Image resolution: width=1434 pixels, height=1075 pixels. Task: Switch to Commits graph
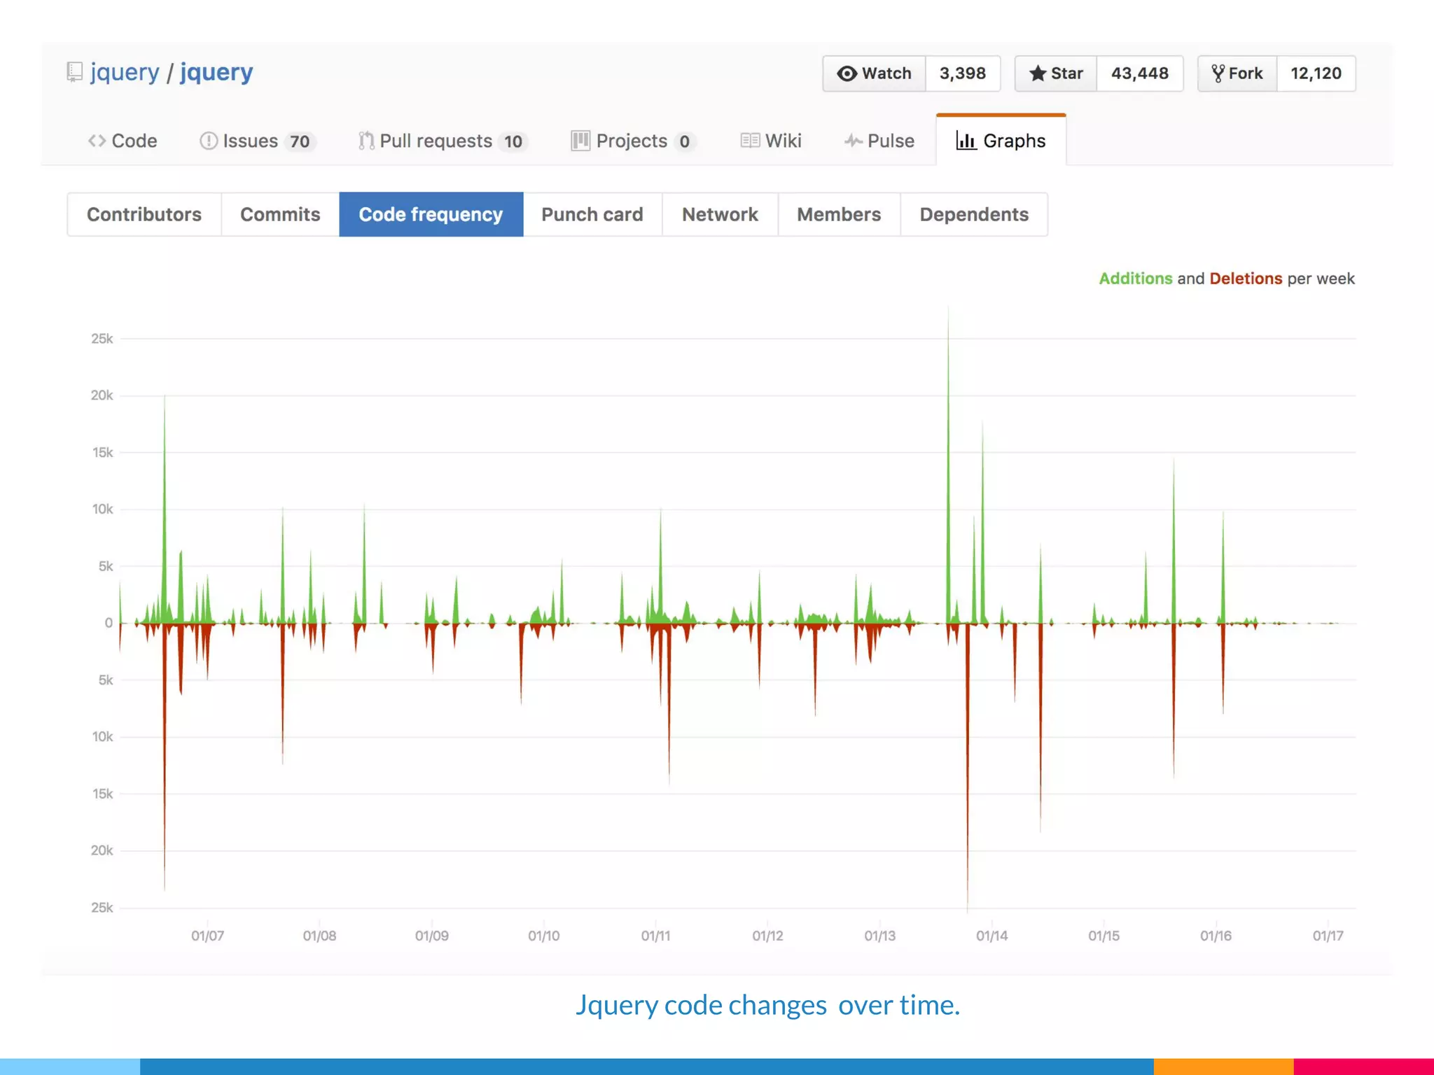pos(280,214)
